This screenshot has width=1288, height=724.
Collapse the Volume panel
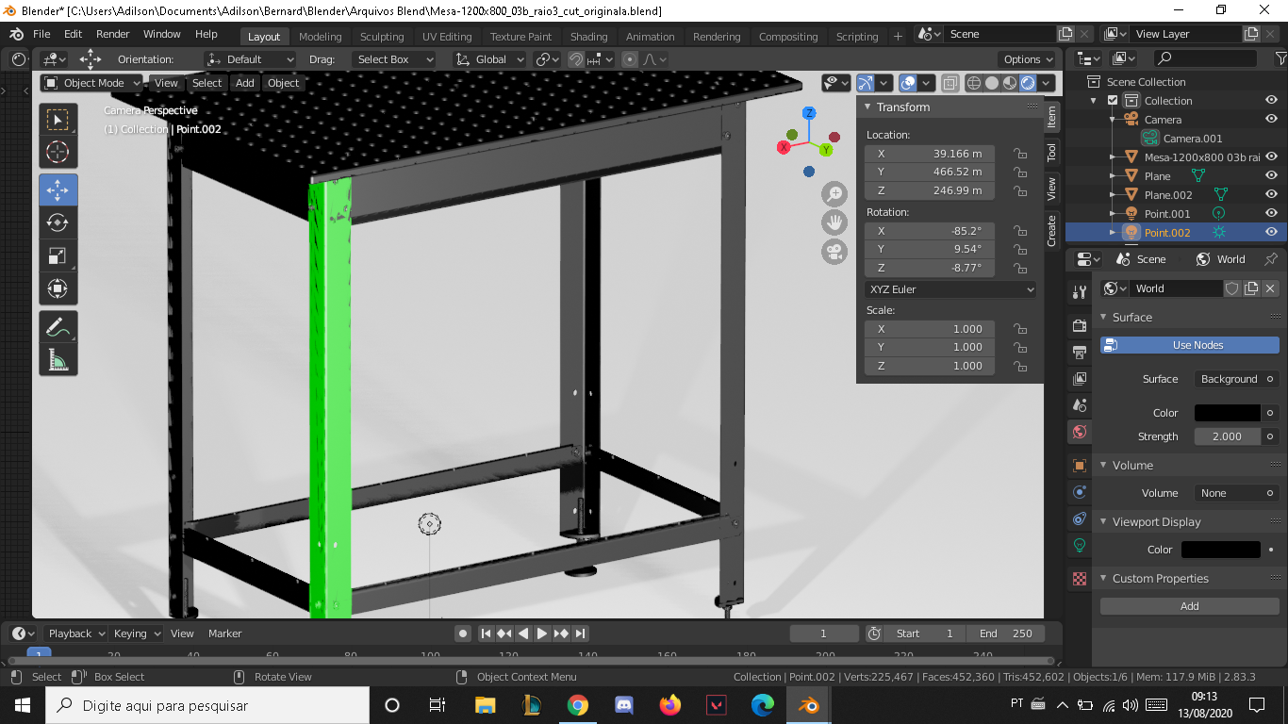pos(1104,466)
